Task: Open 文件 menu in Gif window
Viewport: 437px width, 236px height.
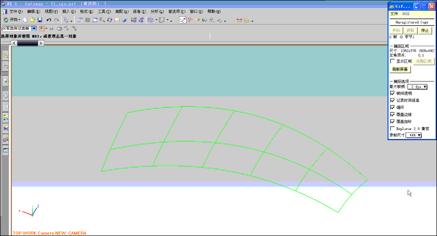Action: [x=394, y=13]
